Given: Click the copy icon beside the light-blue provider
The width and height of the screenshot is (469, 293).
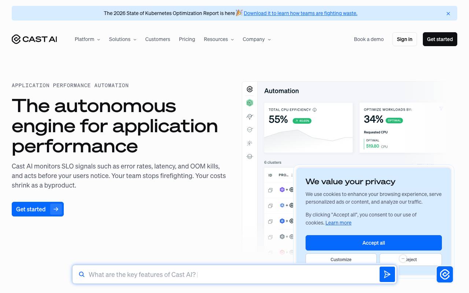Looking at the screenshot, I should [270, 206].
